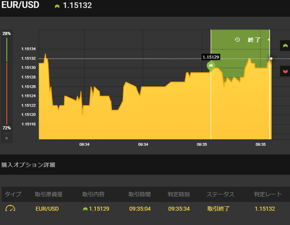The width and height of the screenshot is (290, 225).
Task: Click the green portion of the sentiment bar
Action: tap(7, 49)
